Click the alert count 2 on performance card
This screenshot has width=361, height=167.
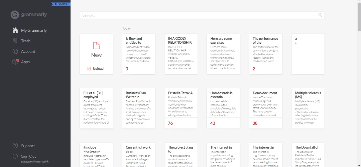pos(254,69)
